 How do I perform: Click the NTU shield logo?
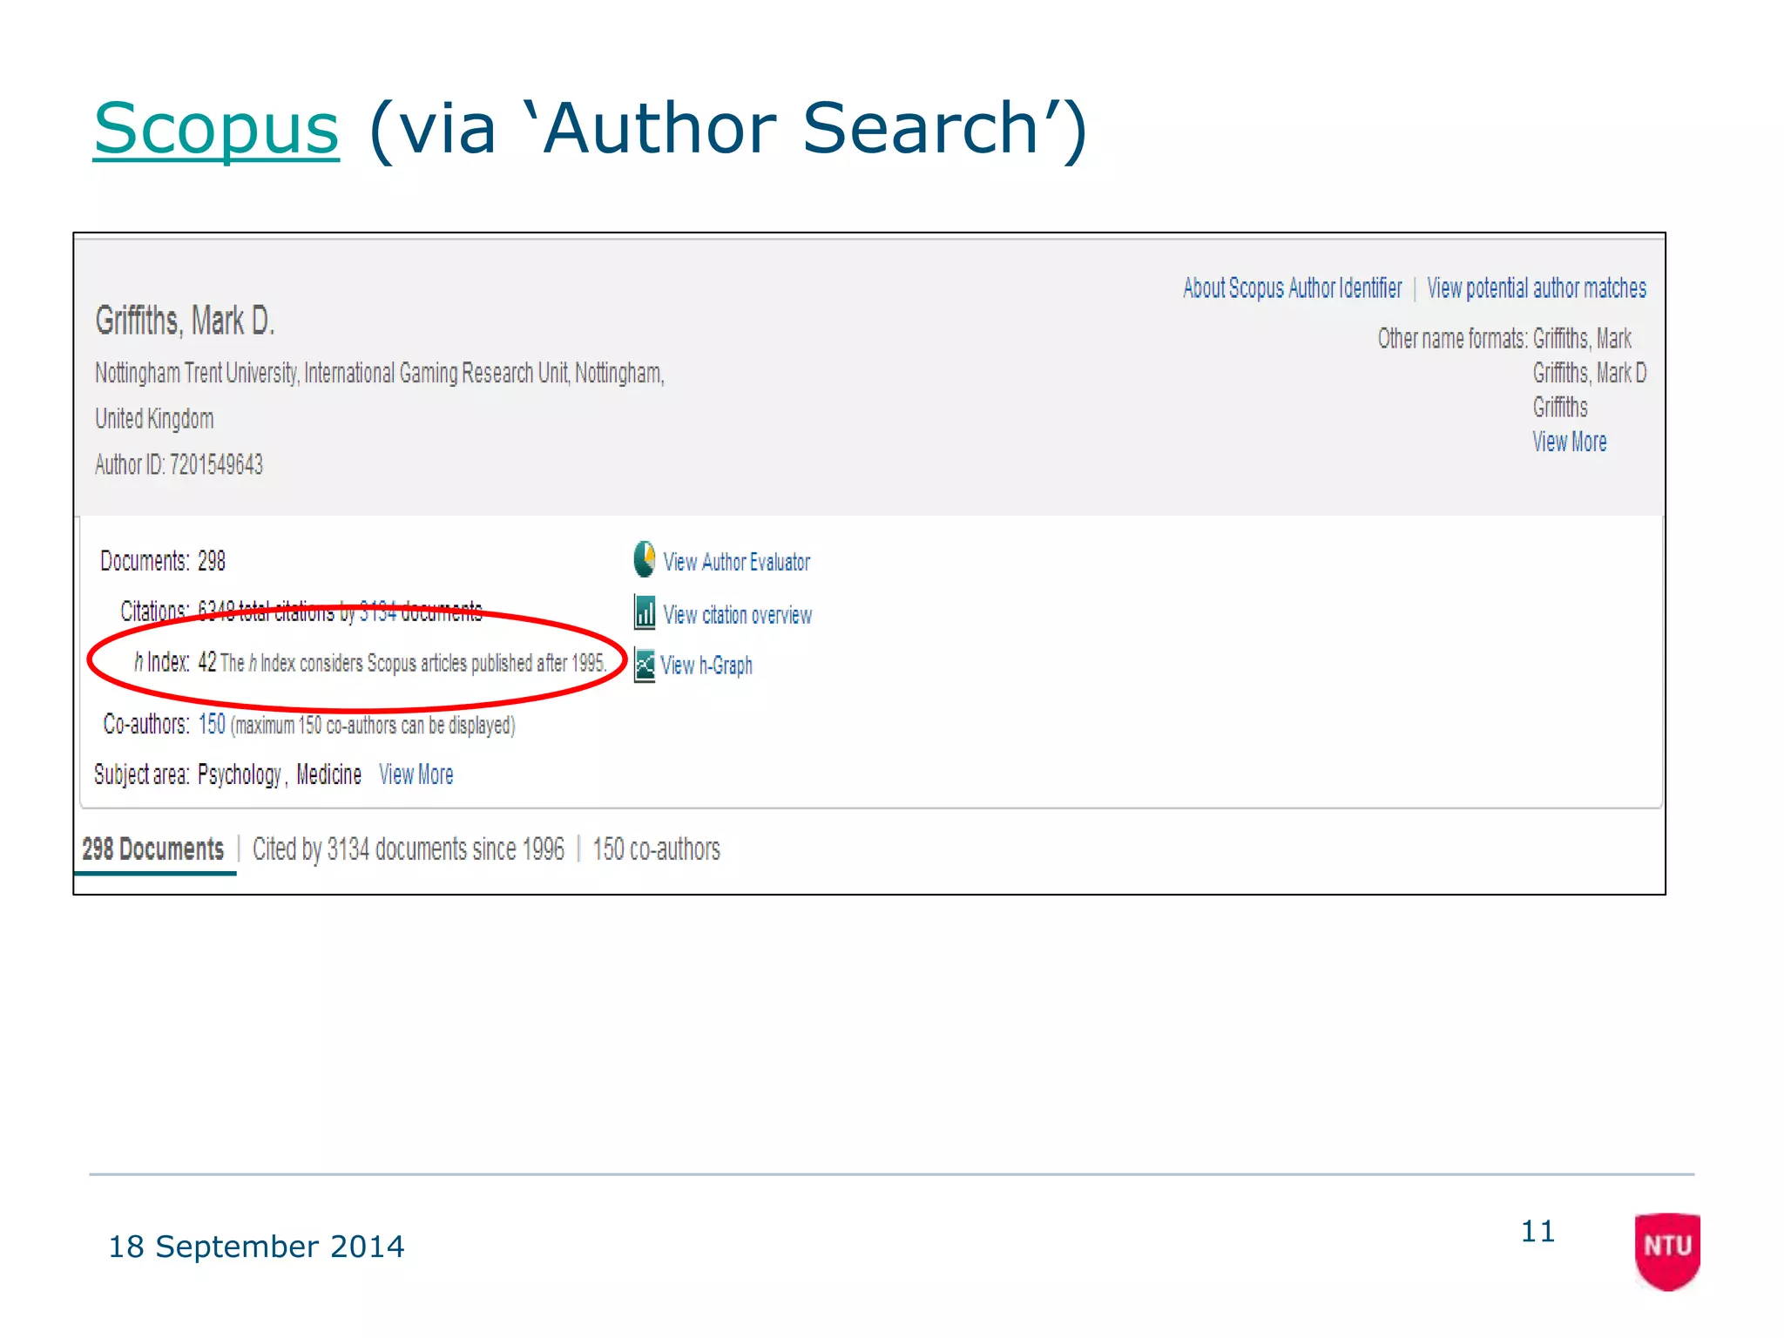(1667, 1251)
